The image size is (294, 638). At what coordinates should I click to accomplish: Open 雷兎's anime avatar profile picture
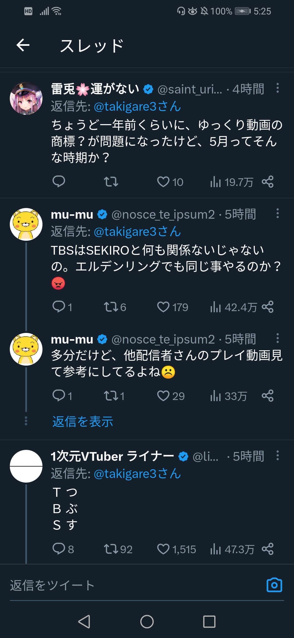pyautogui.click(x=26, y=98)
